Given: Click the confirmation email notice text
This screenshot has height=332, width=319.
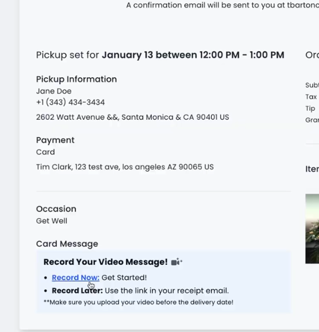Looking at the screenshot, I should (x=222, y=5).
